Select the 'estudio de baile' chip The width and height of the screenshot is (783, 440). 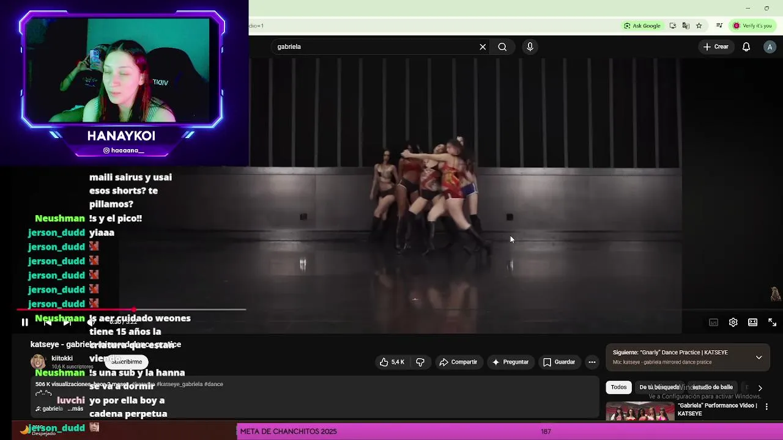pos(712,387)
